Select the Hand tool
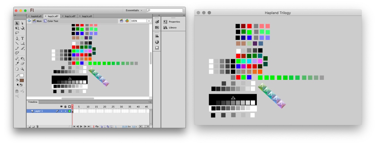377x143 pixels. 17,69
